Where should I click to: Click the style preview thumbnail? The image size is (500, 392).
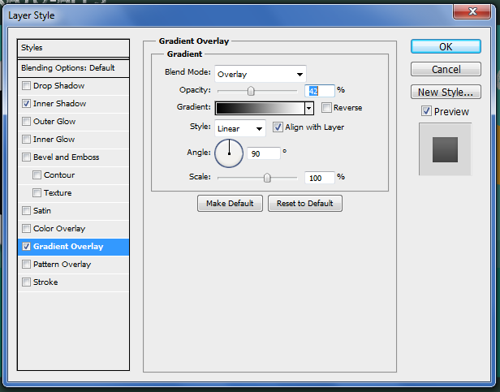pos(444,149)
